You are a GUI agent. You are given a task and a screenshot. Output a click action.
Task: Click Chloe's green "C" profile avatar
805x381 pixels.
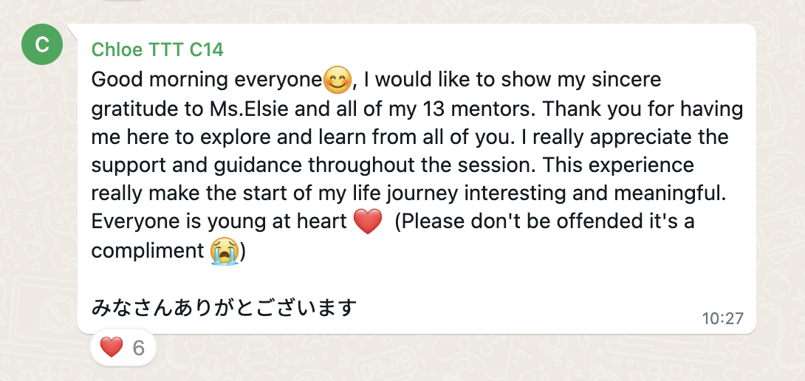click(x=42, y=44)
